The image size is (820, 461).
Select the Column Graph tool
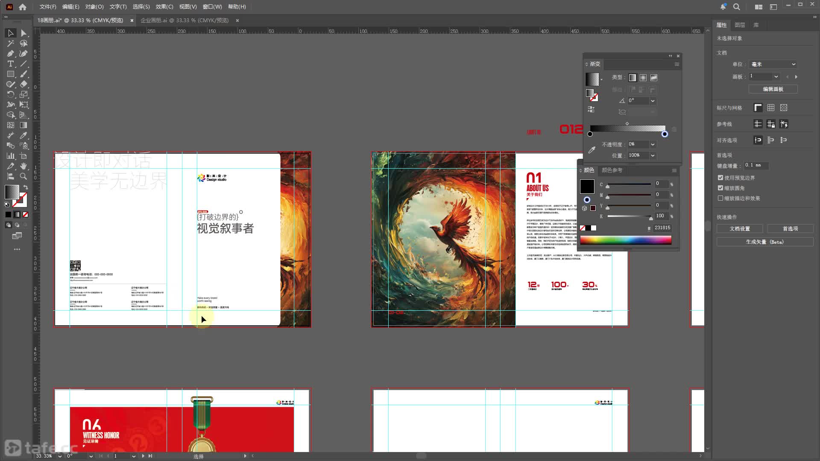coord(11,156)
